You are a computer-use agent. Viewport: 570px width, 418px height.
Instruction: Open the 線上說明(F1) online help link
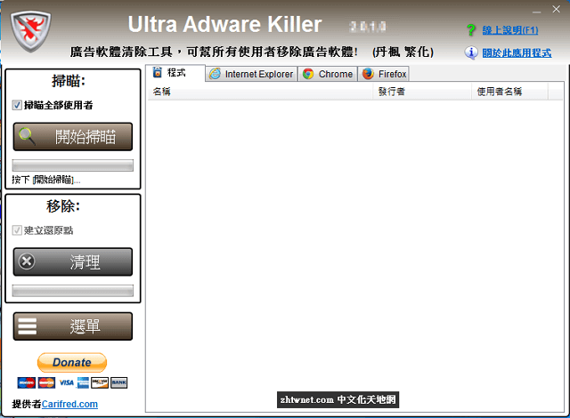click(x=510, y=30)
